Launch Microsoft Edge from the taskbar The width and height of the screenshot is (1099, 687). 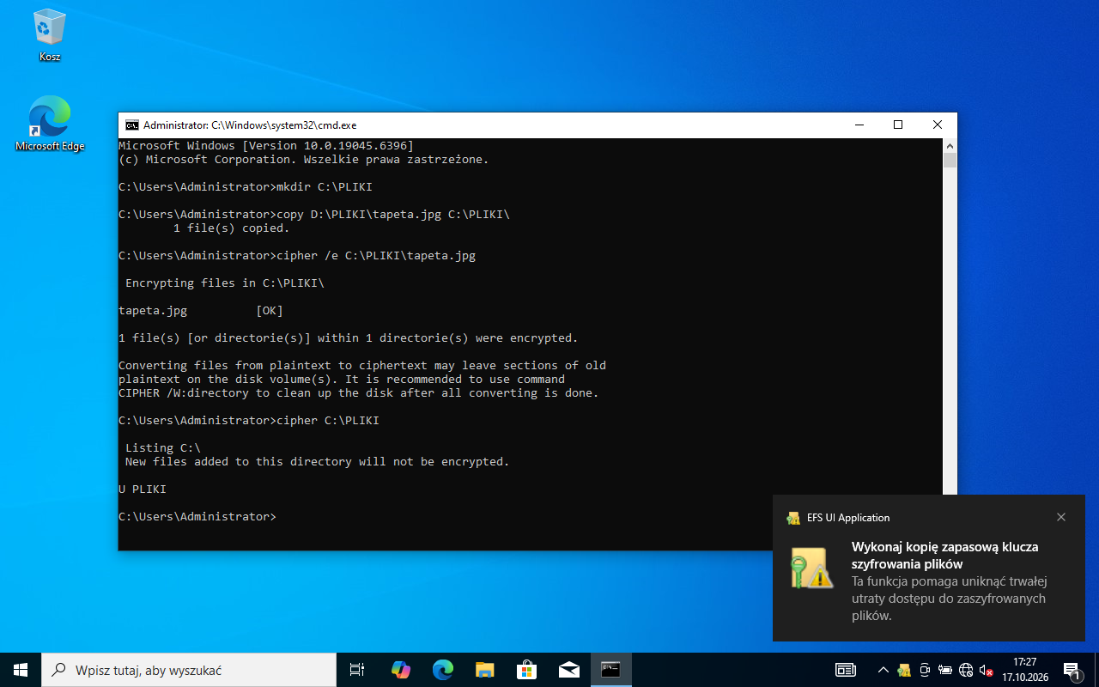pos(442,670)
